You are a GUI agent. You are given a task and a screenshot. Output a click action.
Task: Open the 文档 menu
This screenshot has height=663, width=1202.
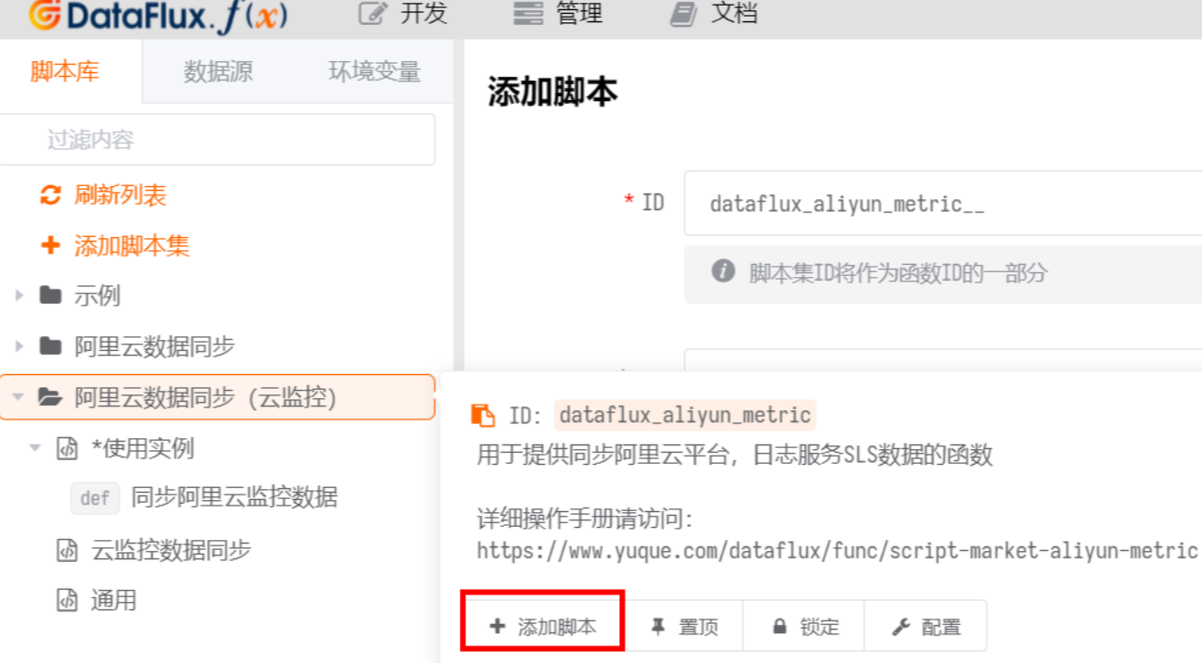(x=714, y=14)
